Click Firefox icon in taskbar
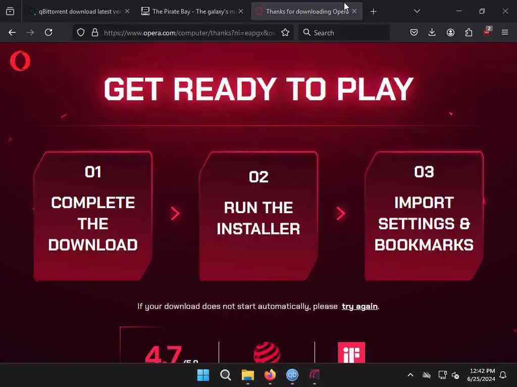Image resolution: width=517 pixels, height=387 pixels. tap(270, 375)
